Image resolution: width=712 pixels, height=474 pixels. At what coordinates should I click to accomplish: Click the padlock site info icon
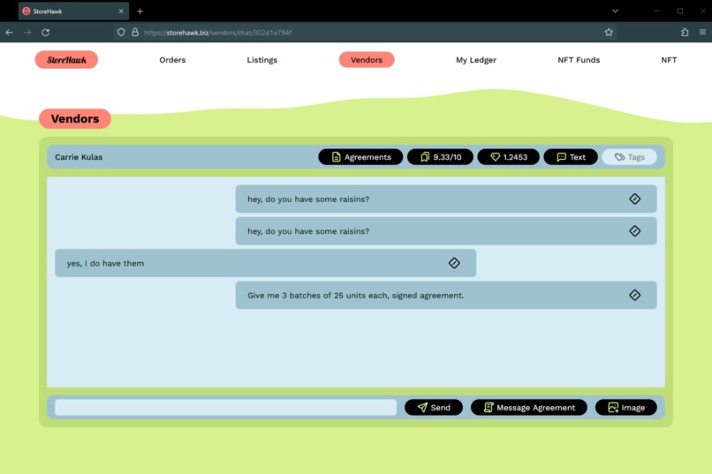point(135,32)
